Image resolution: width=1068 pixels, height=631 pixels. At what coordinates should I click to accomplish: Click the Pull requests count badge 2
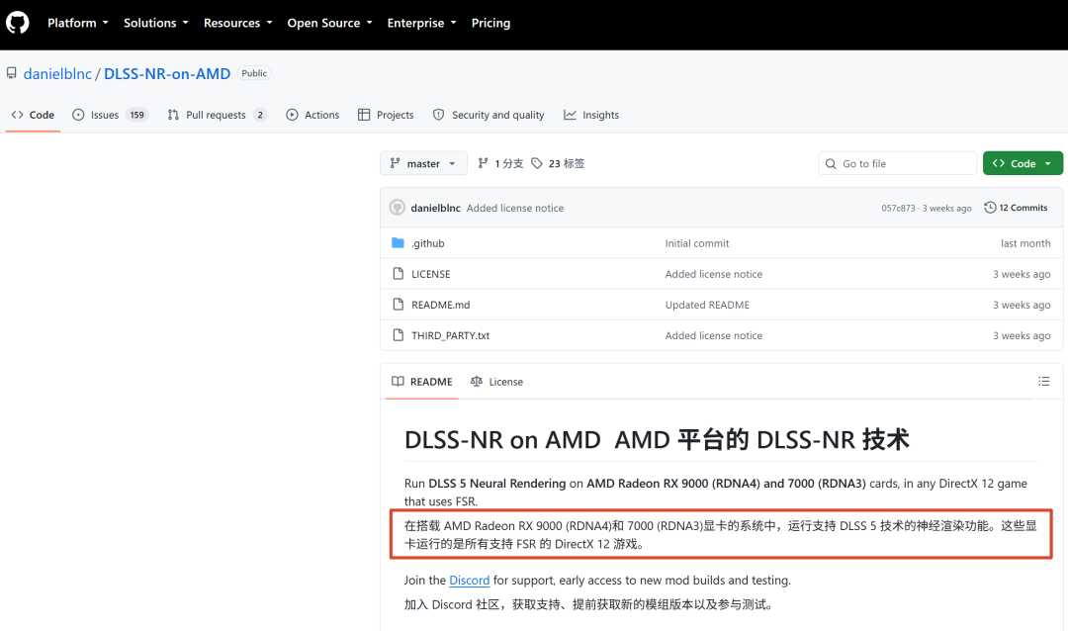(x=260, y=115)
